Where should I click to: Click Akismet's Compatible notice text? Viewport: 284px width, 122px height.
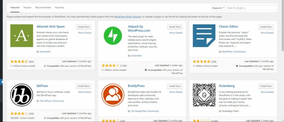(68, 66)
